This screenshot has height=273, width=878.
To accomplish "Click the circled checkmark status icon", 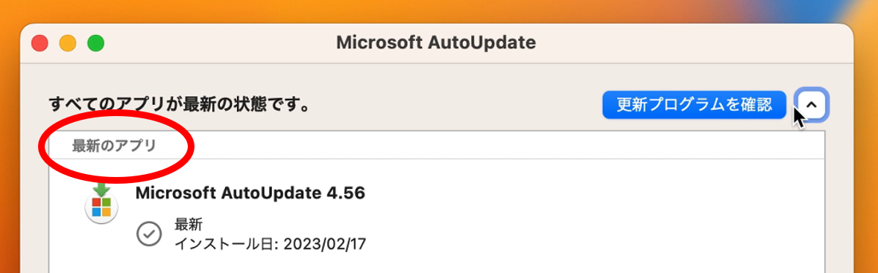I will pos(149,234).
